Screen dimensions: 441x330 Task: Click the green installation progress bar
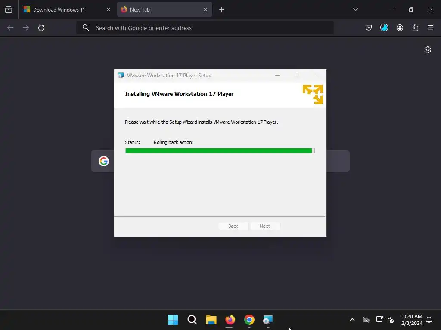220,151
